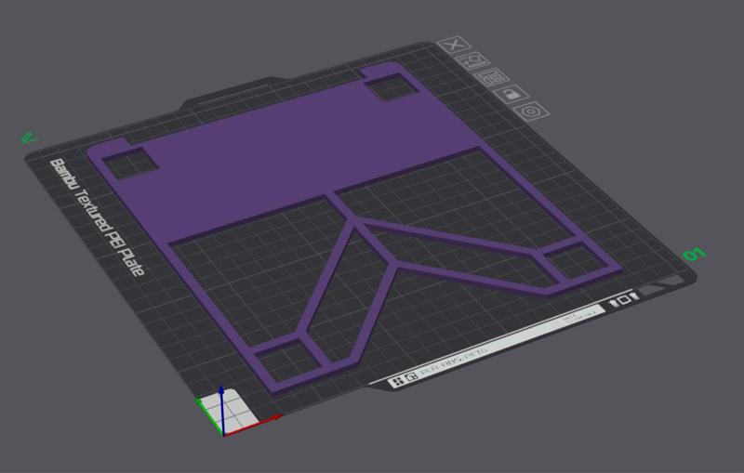Click the auto-orient objects plate icon

(x=473, y=60)
